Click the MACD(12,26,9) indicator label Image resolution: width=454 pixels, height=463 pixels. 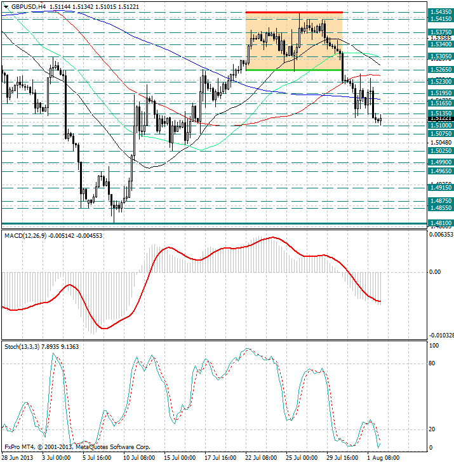25,236
